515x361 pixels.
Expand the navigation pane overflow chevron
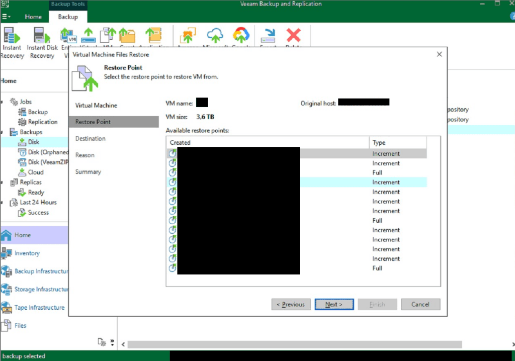(112, 342)
